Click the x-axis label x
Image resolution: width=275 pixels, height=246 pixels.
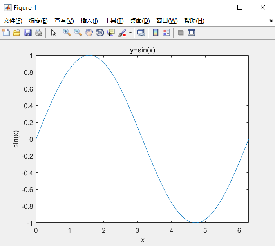coord(143,240)
